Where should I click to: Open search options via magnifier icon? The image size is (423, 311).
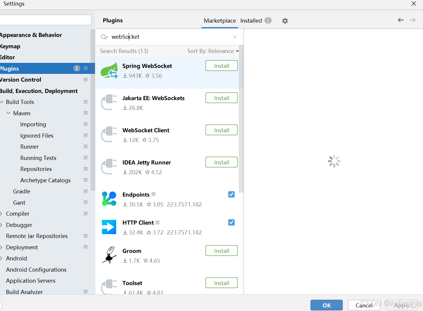(x=104, y=37)
